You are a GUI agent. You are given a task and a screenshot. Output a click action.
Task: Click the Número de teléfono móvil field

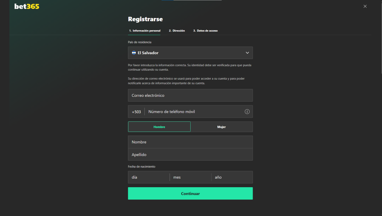tap(194, 111)
